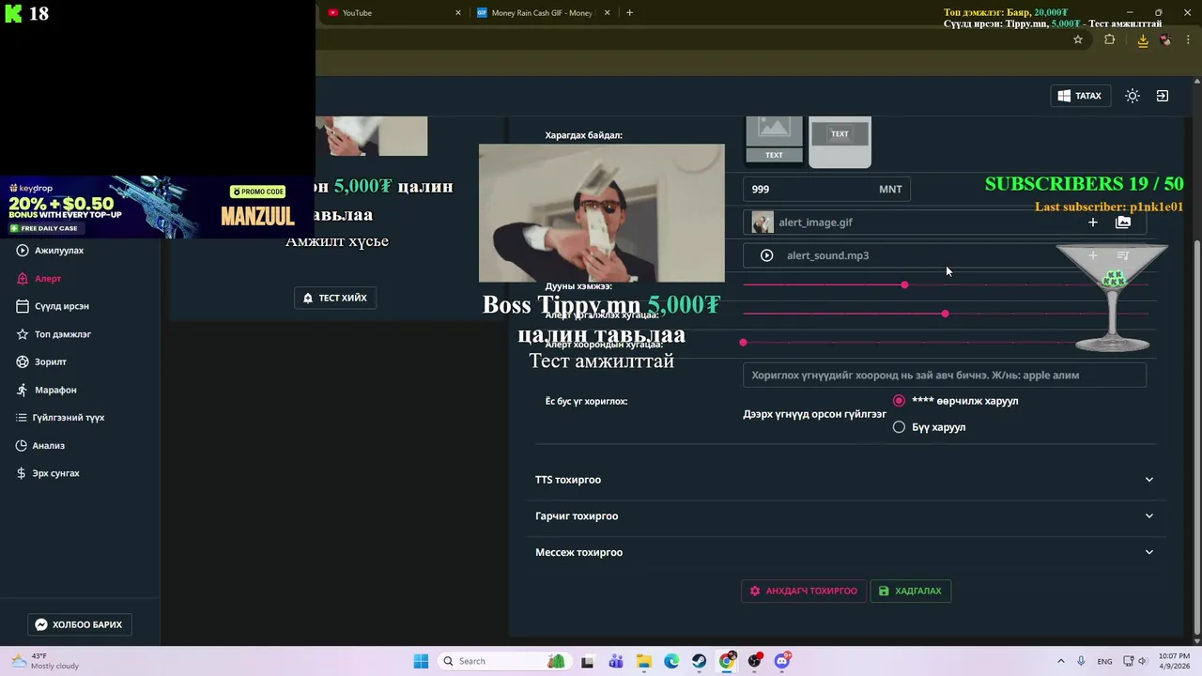Show hidden system tray icons chevron
Viewport: 1202px width, 676px height.
pos(1060,661)
